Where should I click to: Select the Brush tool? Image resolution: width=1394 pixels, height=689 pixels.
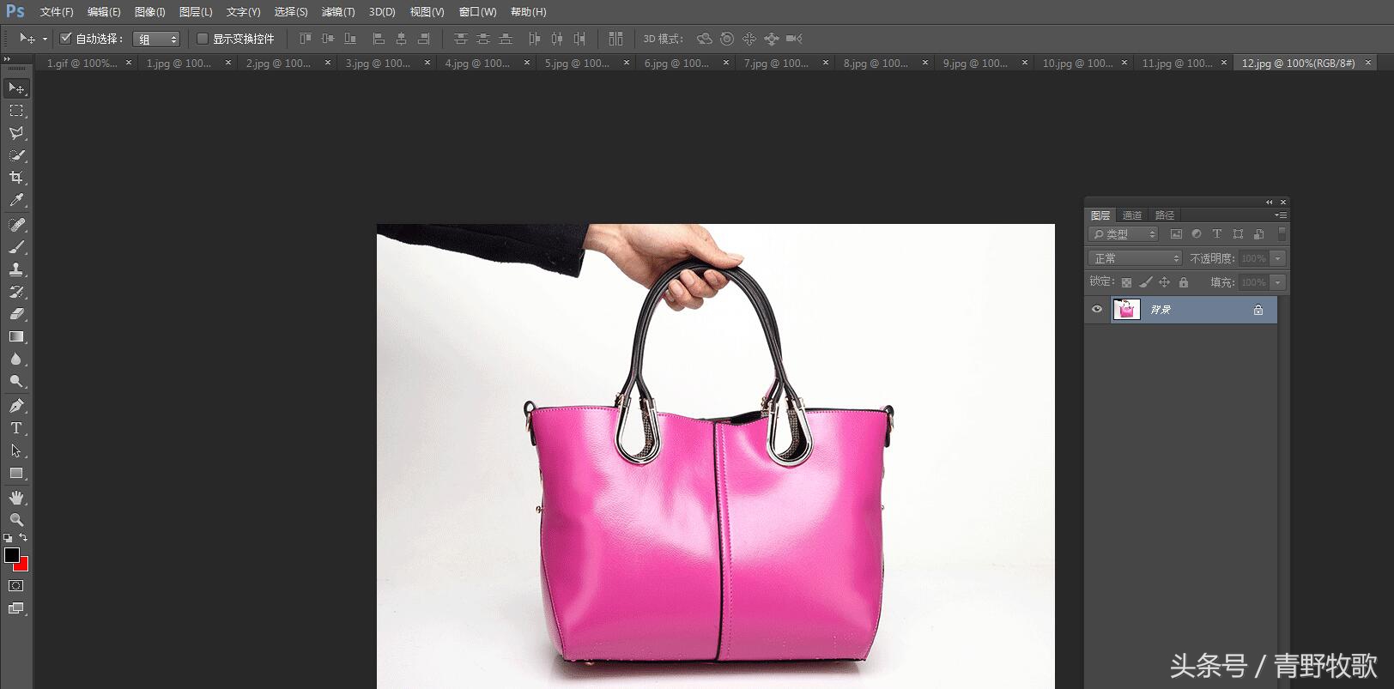[x=15, y=247]
